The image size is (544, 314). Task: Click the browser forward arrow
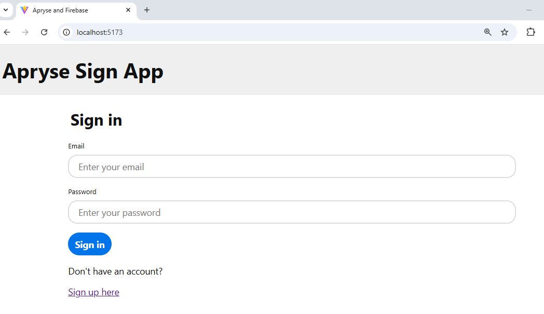click(x=25, y=32)
